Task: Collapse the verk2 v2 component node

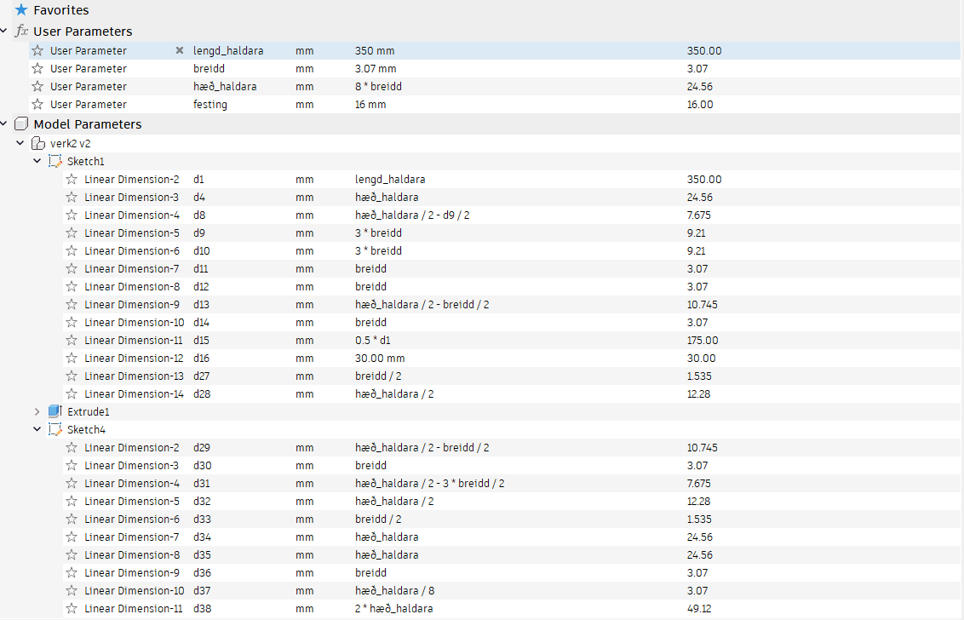Action: (x=20, y=143)
